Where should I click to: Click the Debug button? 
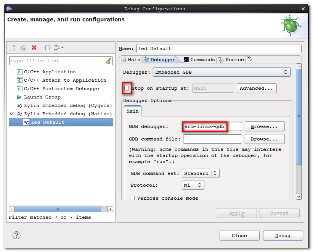pos(283,236)
